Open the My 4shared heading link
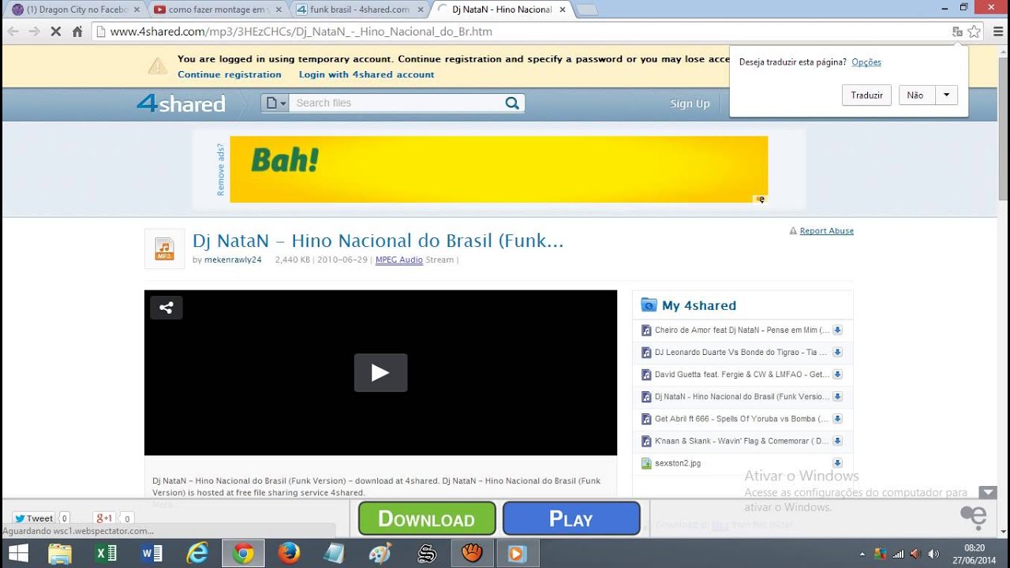Screen dimensions: 1010x568 [698, 305]
